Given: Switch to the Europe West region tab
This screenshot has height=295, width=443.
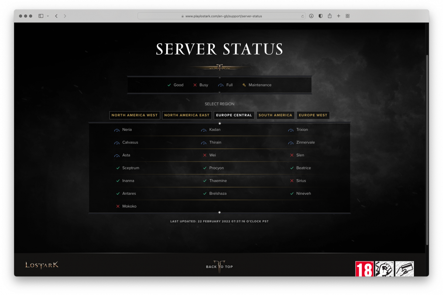Looking at the screenshot, I should pyautogui.click(x=313, y=115).
